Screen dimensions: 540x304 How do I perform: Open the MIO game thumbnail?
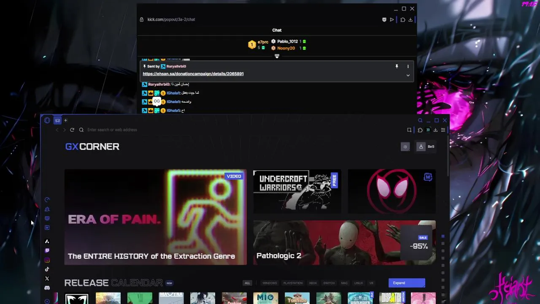(266, 298)
